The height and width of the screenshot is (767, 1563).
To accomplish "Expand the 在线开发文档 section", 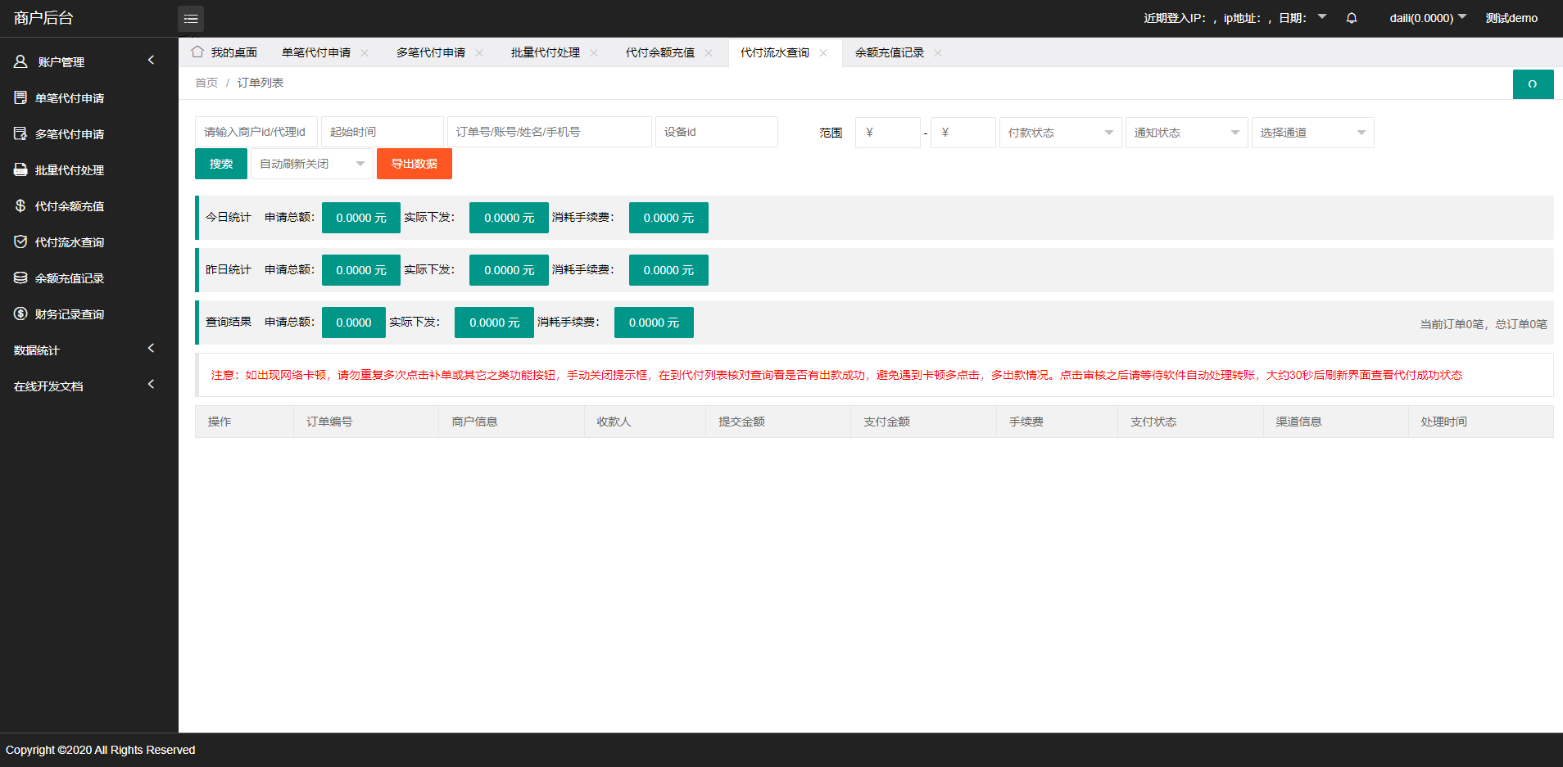I will coord(151,384).
